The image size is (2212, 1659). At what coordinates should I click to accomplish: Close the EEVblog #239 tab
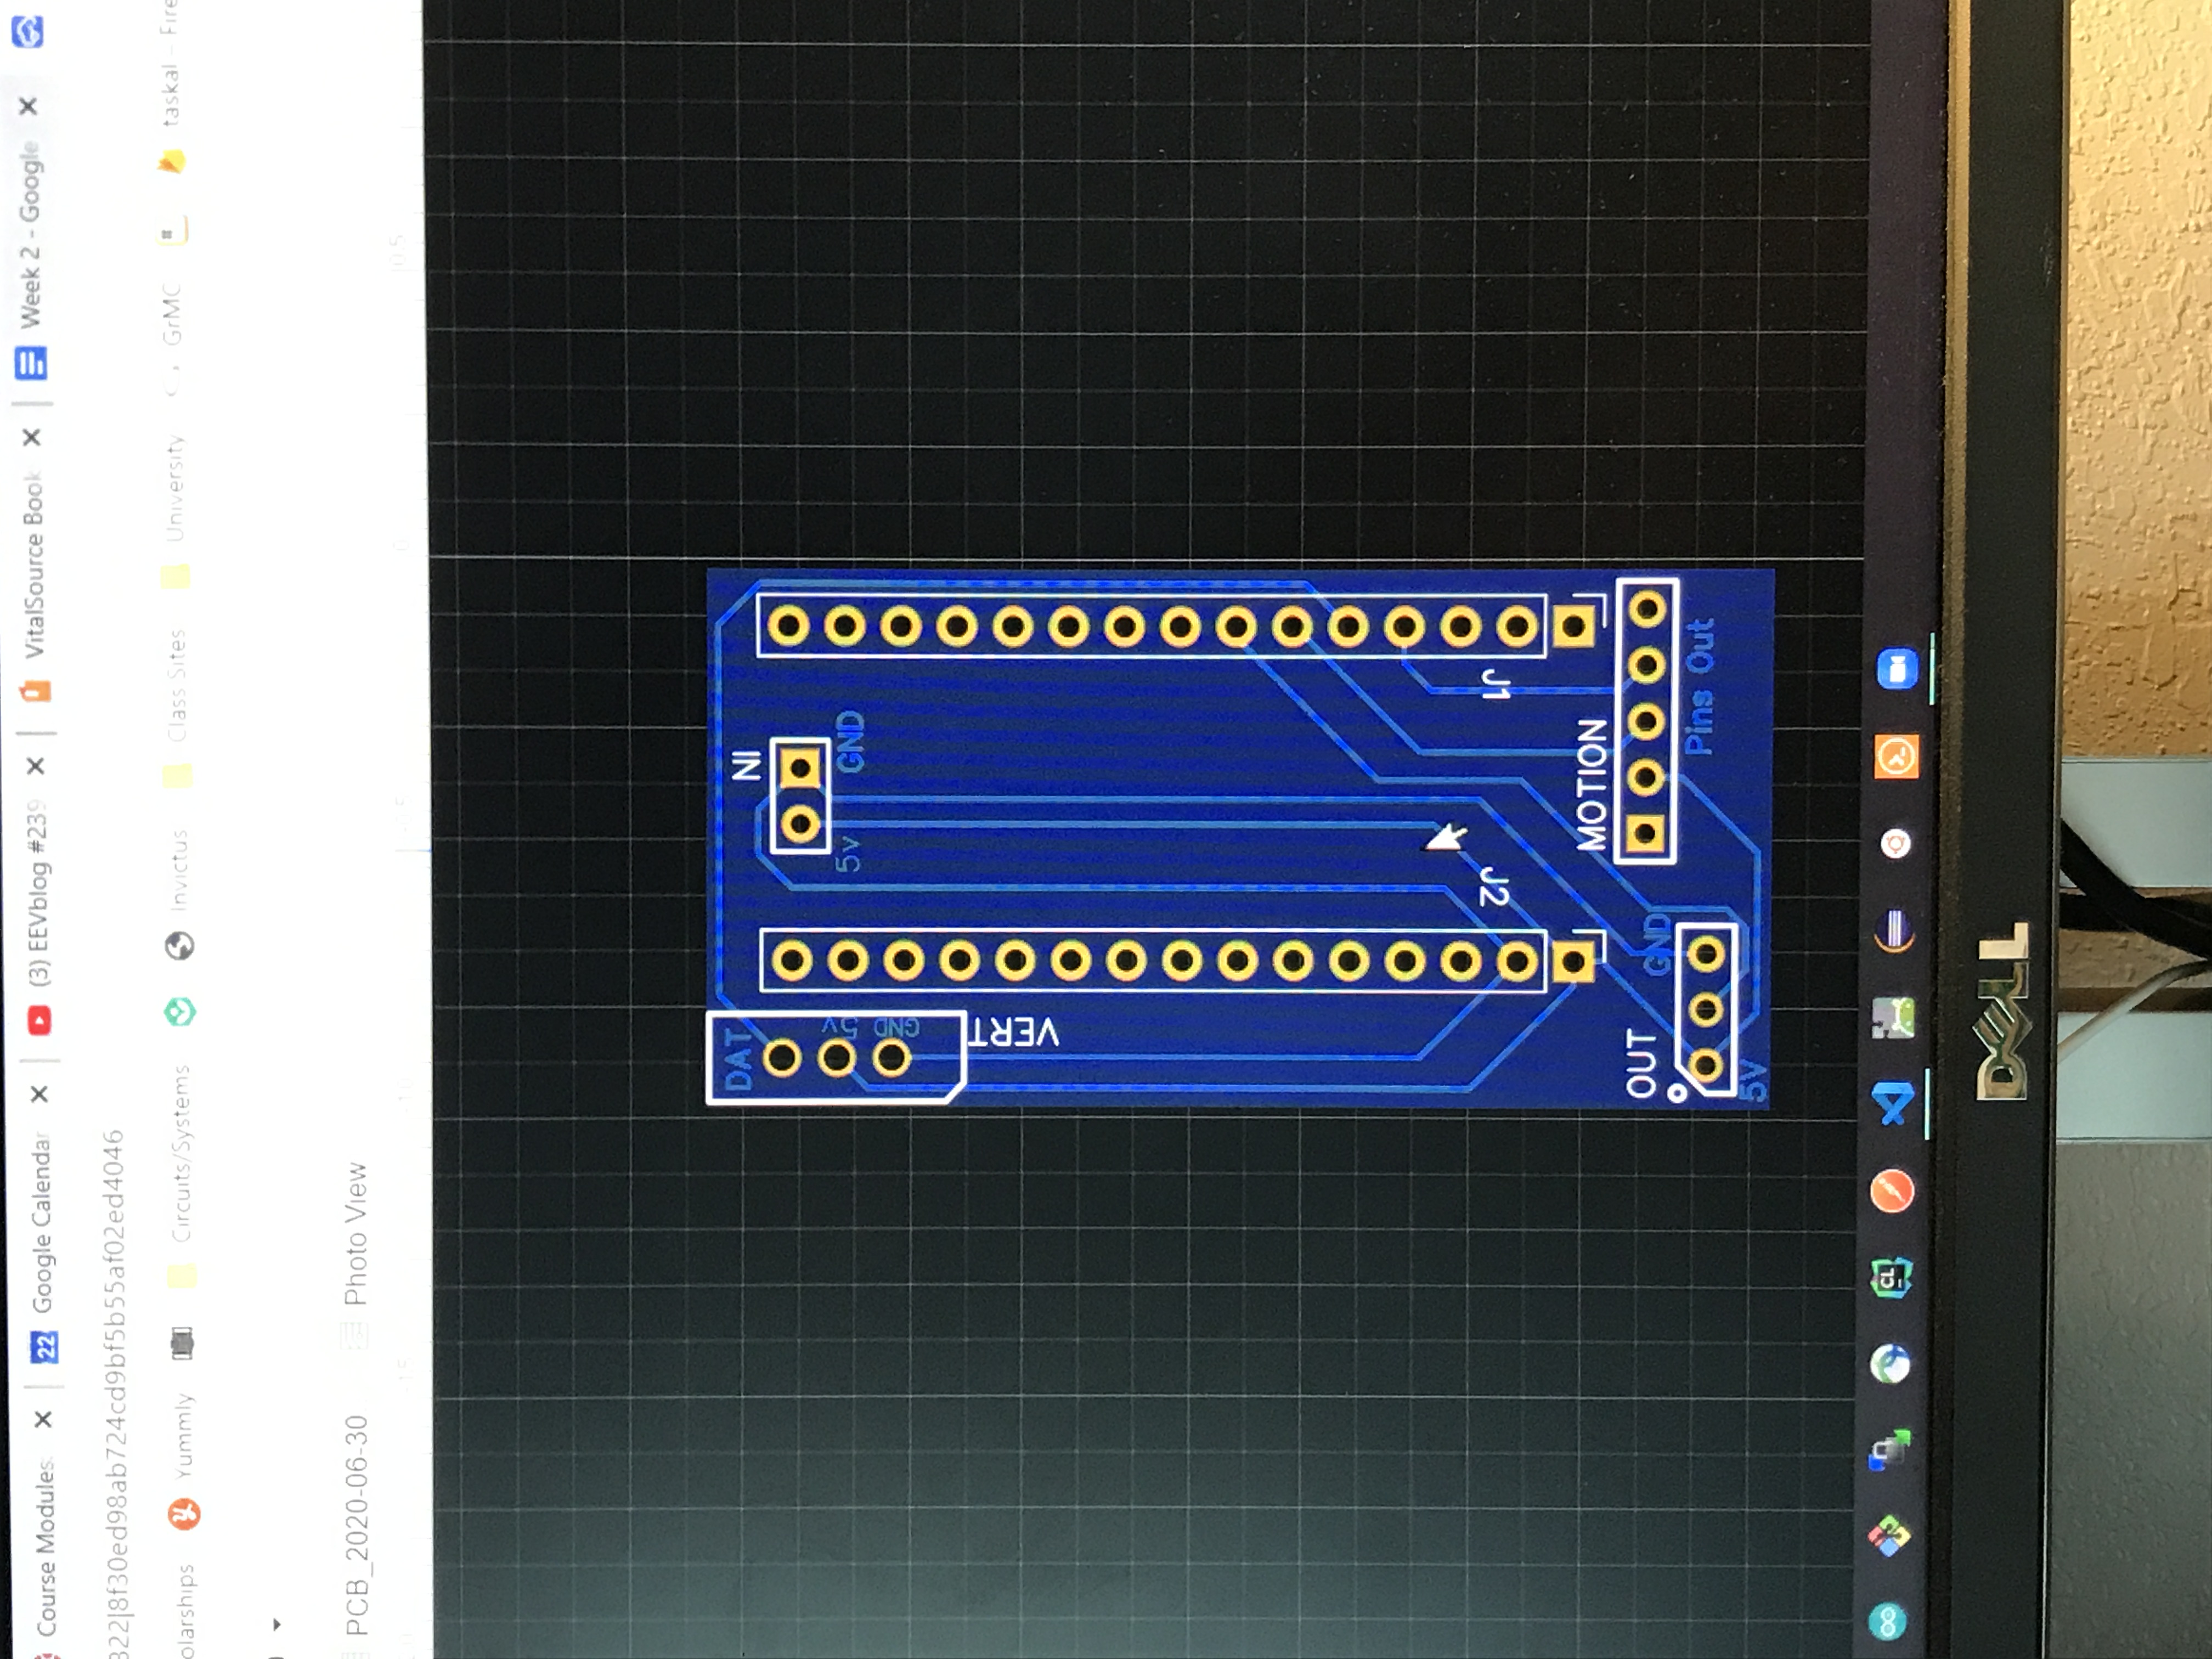coord(35,766)
